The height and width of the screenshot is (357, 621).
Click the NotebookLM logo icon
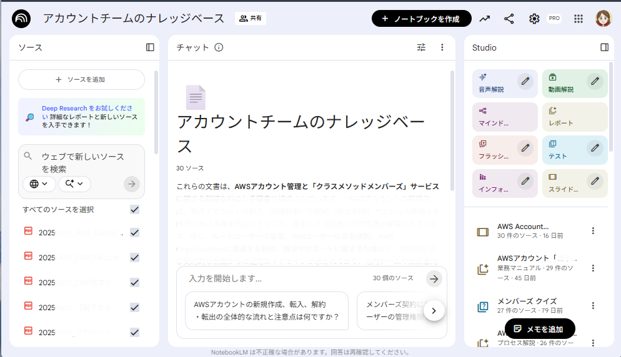[21, 19]
